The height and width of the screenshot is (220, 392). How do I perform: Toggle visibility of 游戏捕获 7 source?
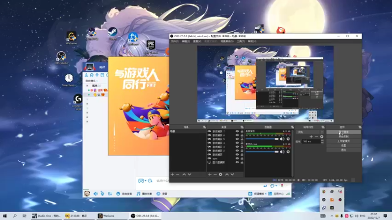tap(237, 131)
